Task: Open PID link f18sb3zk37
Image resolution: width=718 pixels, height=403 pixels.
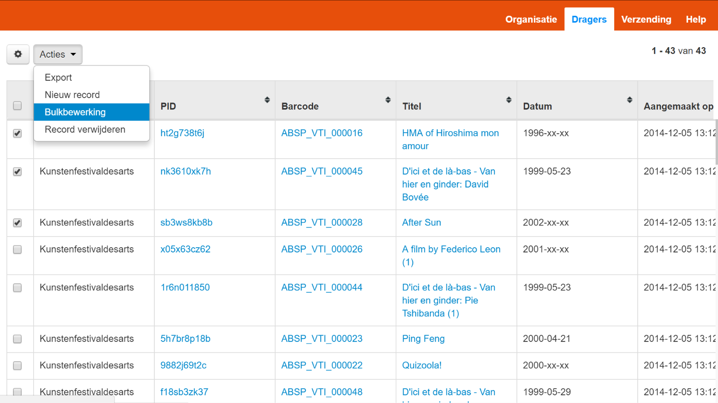Action: (x=184, y=392)
